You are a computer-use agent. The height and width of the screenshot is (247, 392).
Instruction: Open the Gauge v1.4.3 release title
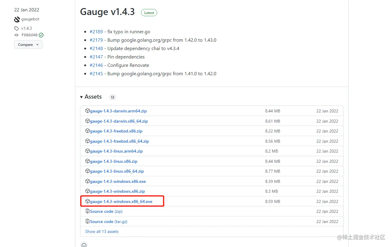click(x=107, y=12)
